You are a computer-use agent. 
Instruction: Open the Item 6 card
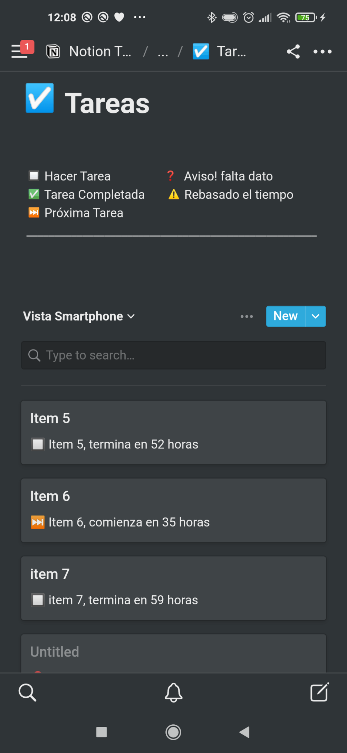point(173,510)
